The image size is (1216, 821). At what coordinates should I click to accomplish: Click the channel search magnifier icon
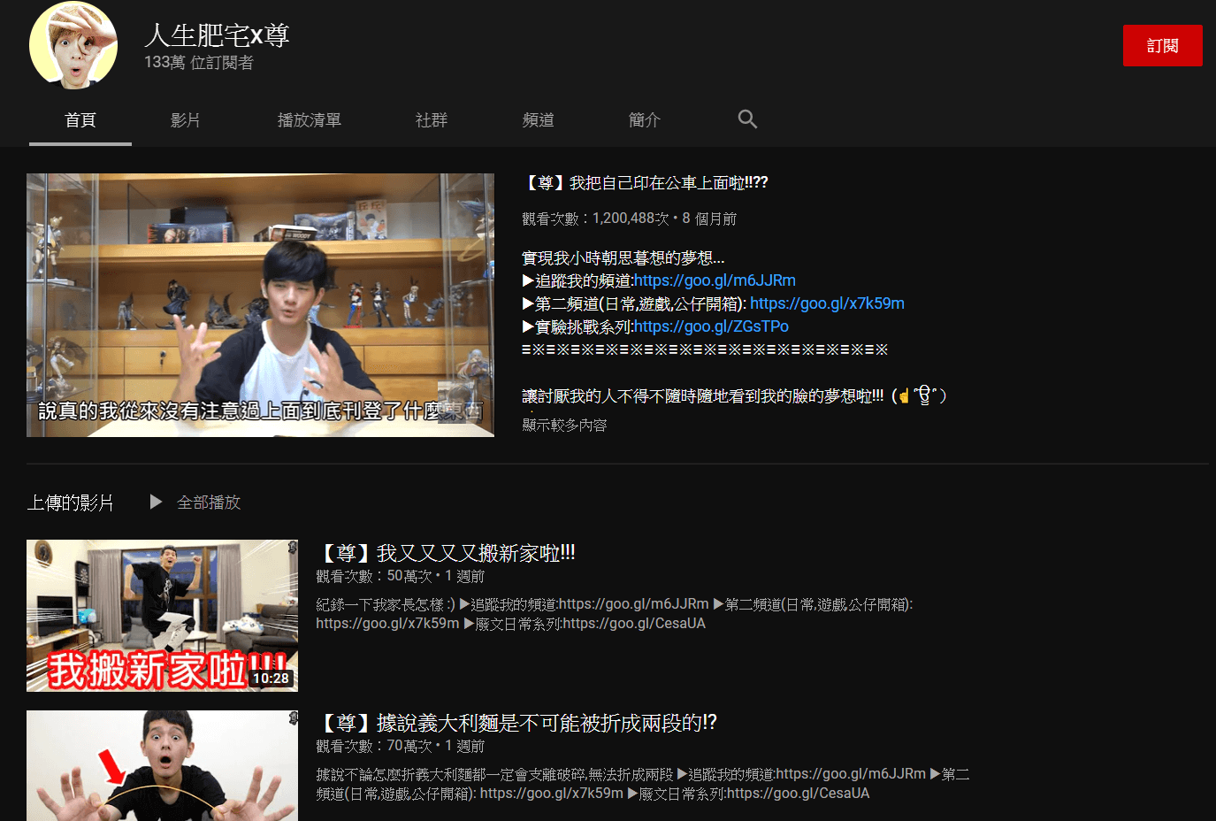coord(747,119)
